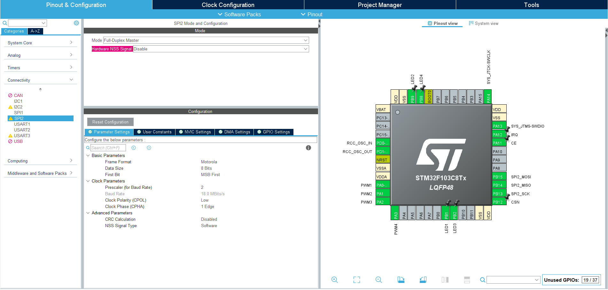Click the PB12 CSN pin
608x290 pixels.
click(499, 202)
